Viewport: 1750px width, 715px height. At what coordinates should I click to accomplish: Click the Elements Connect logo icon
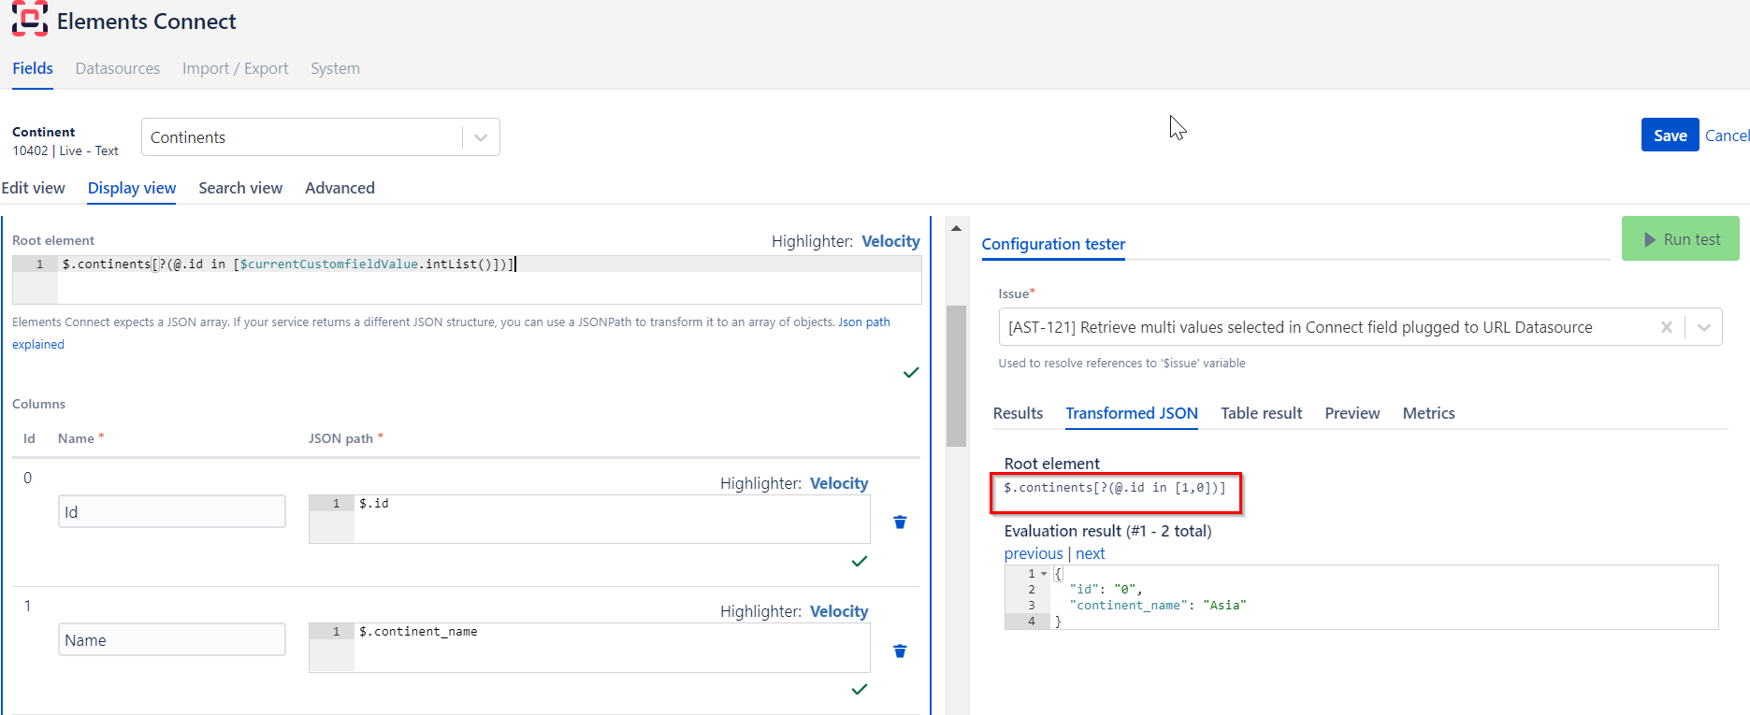[x=29, y=19]
